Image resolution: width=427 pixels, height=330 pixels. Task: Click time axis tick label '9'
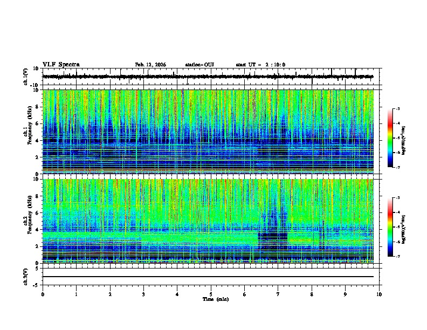pyautogui.click(x=345, y=294)
